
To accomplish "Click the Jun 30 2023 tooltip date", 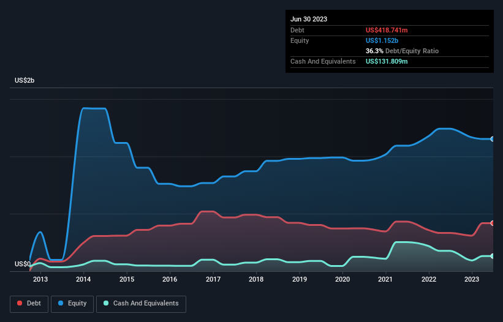I will coord(309,19).
